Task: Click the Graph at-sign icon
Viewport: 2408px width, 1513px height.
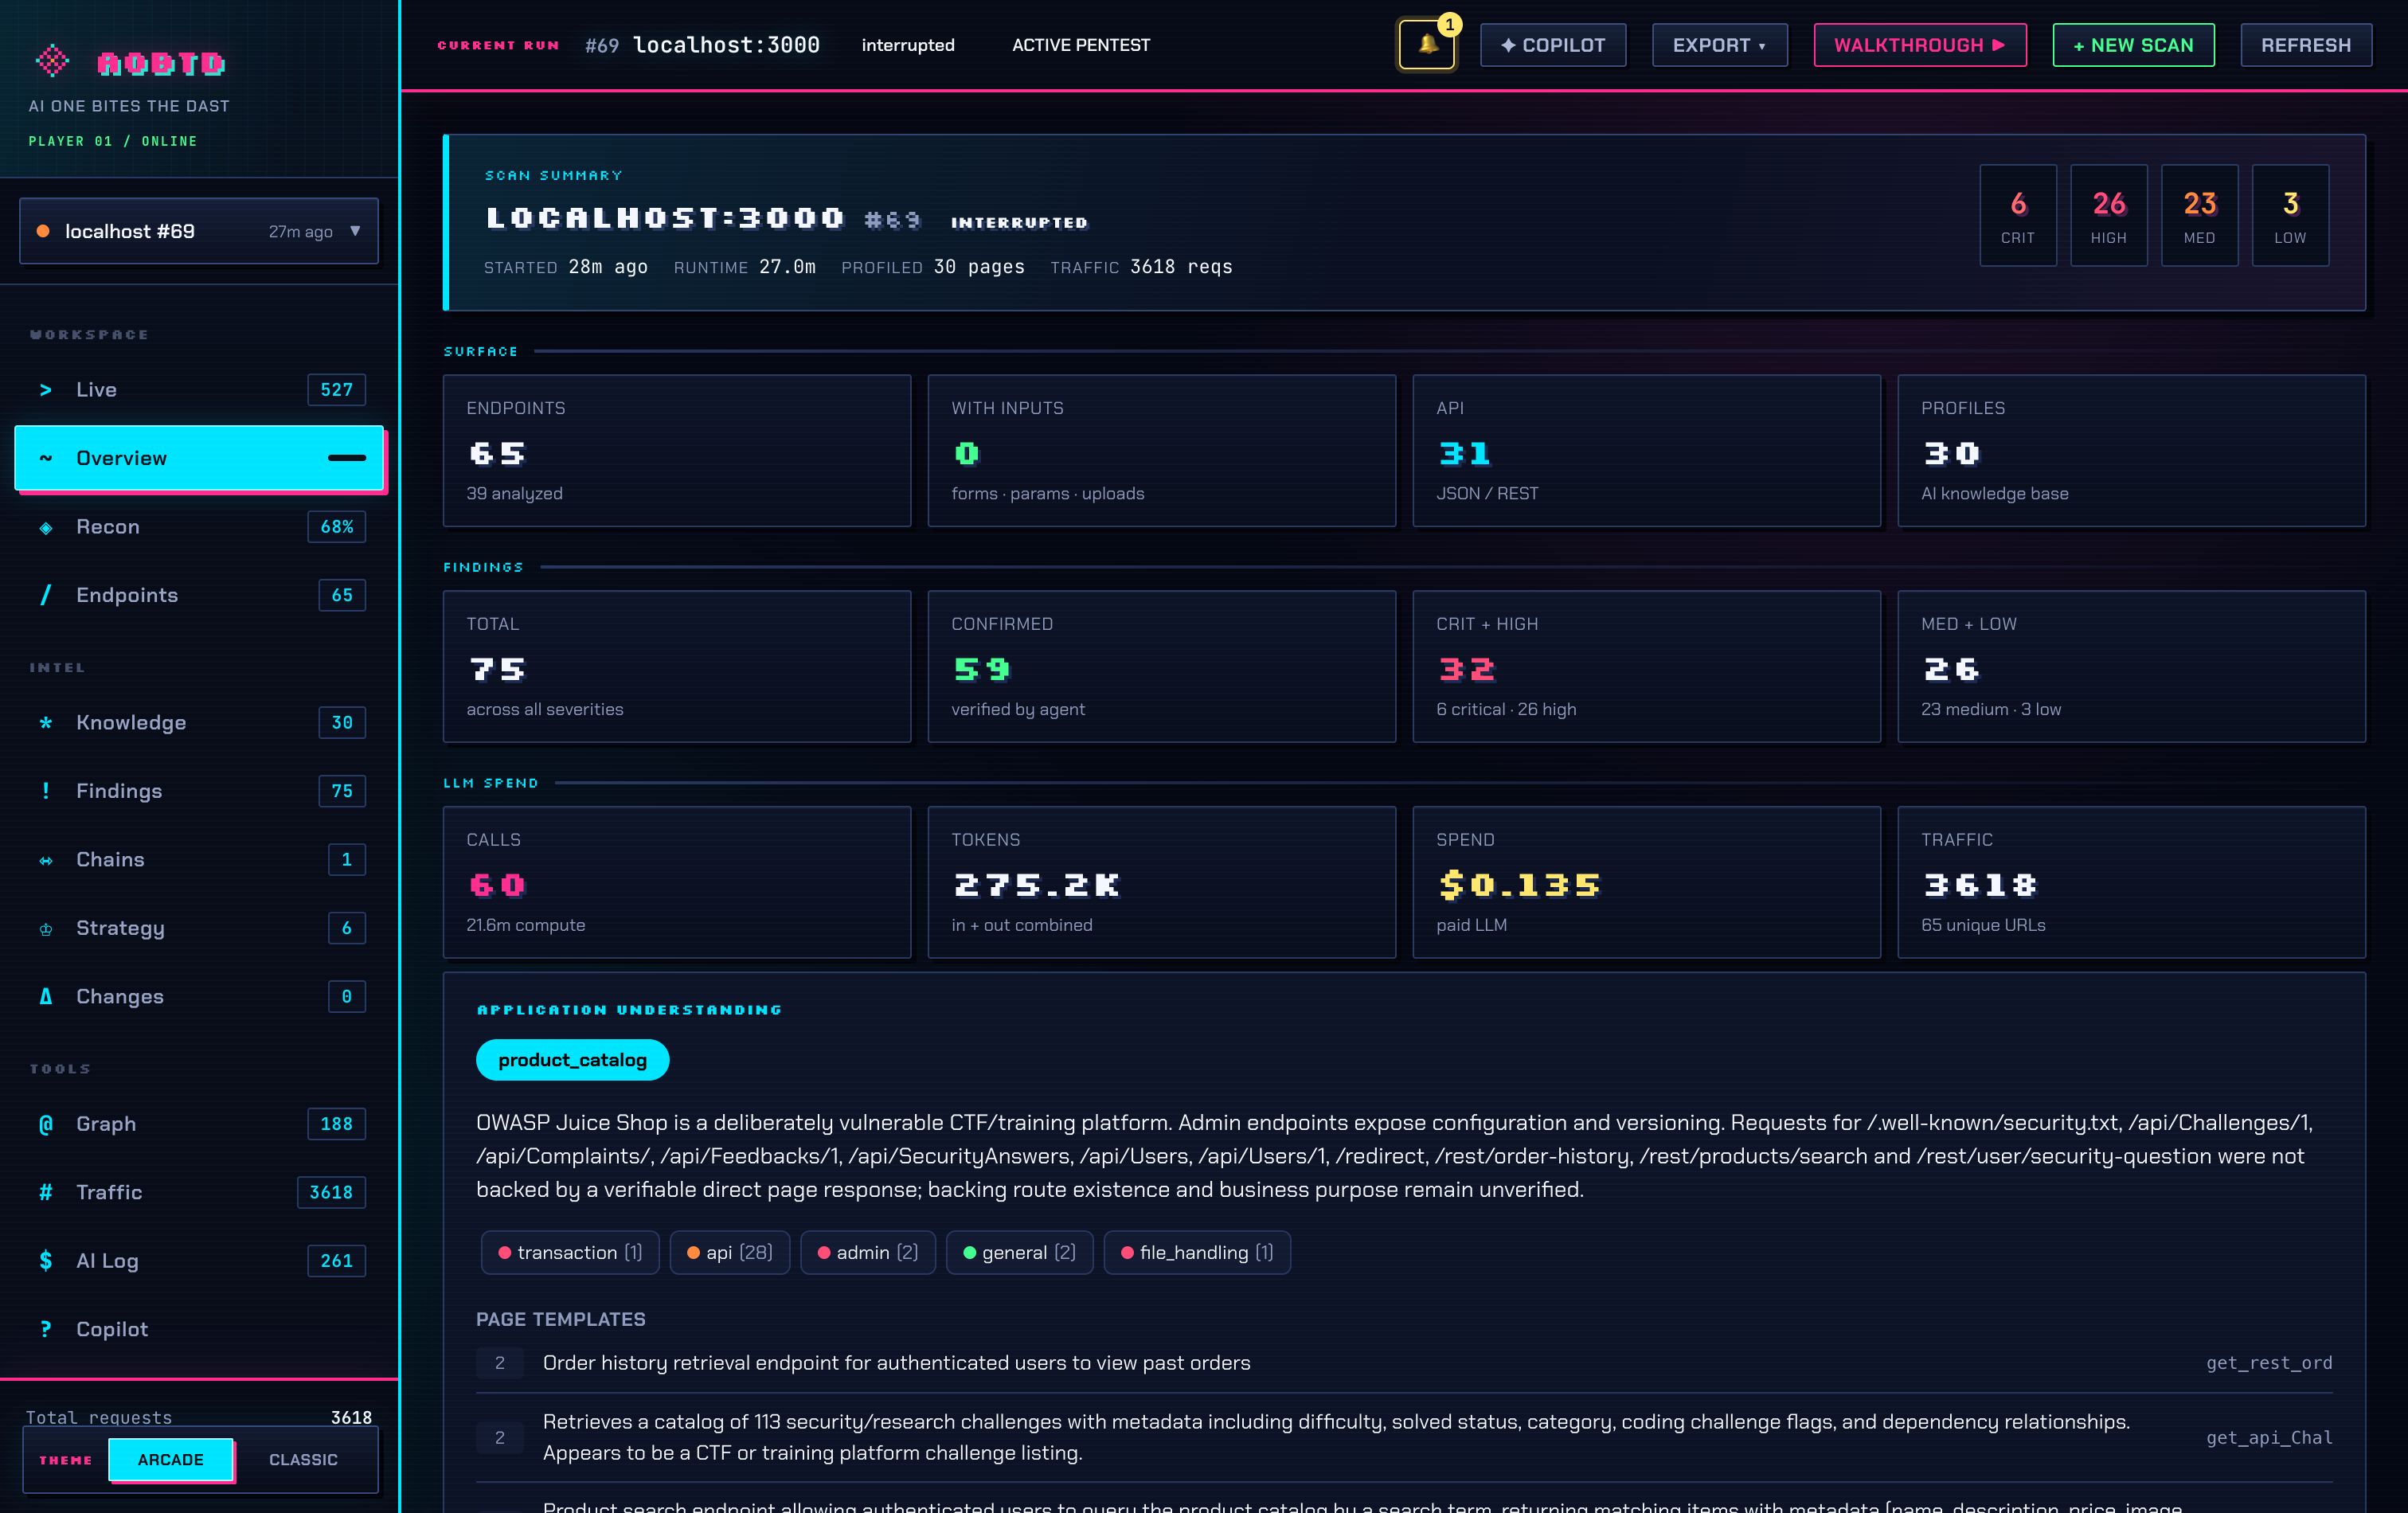Action: click(x=46, y=1124)
